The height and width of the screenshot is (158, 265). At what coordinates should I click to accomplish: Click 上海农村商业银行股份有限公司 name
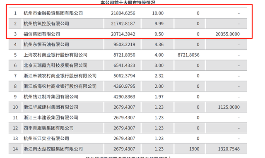click(55, 55)
